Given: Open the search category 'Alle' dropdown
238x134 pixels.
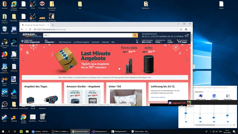Looking at the screenshot, I should coord(46,35).
